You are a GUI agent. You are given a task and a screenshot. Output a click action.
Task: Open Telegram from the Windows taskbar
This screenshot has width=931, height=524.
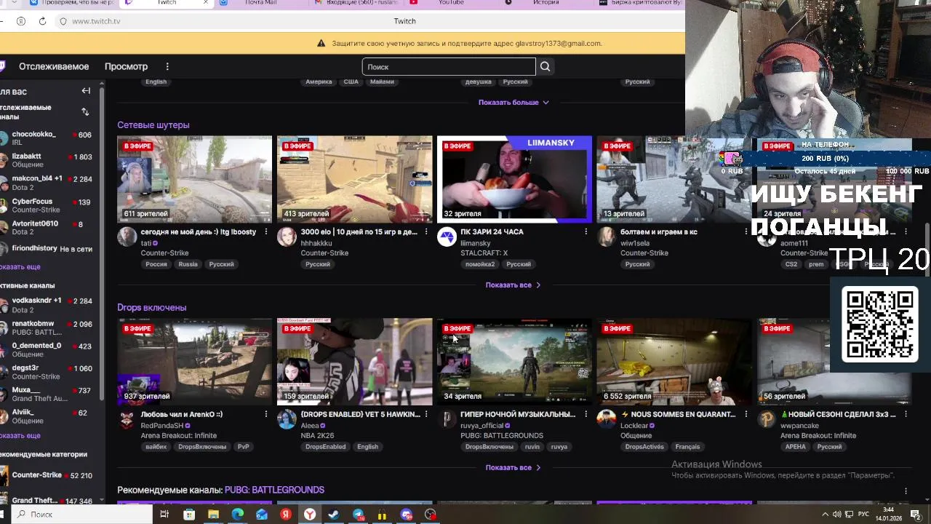358,515
